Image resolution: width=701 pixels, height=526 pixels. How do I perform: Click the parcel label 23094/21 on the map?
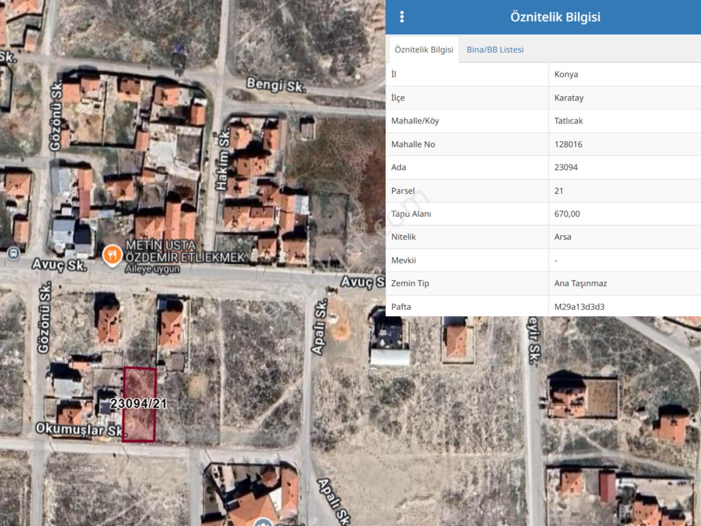coord(139,403)
